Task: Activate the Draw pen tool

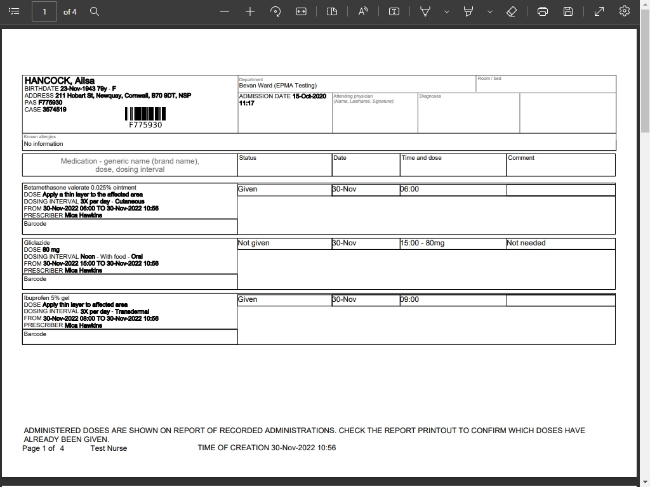Action: pos(425,11)
